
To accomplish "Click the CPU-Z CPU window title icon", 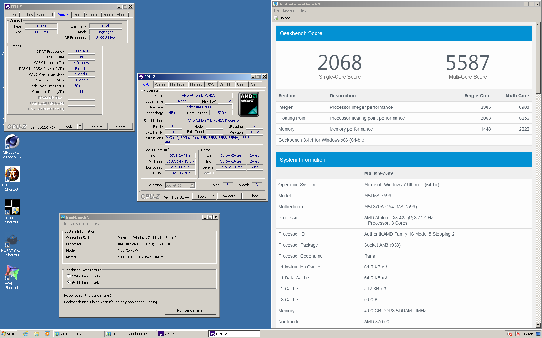I will pyautogui.click(x=141, y=77).
